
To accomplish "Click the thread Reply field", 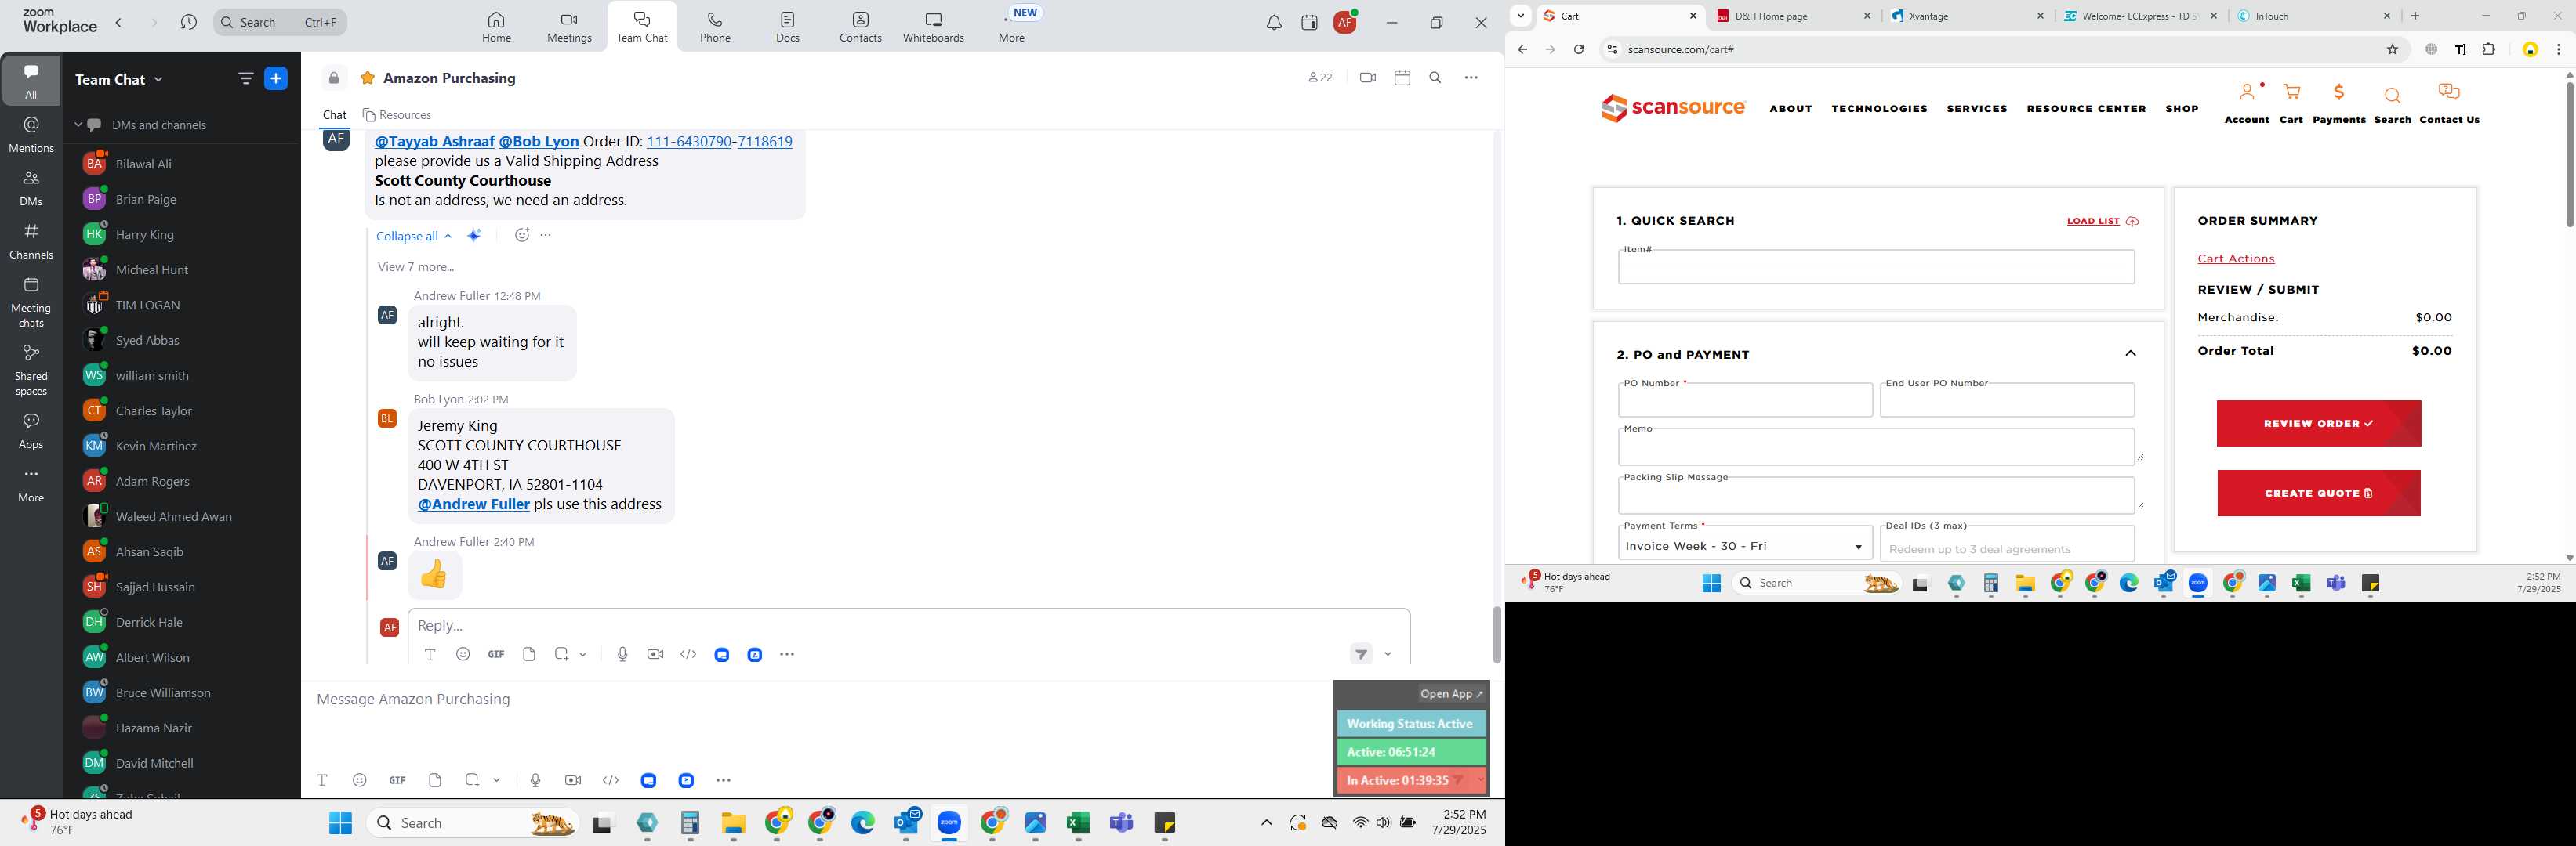I will click(x=908, y=625).
